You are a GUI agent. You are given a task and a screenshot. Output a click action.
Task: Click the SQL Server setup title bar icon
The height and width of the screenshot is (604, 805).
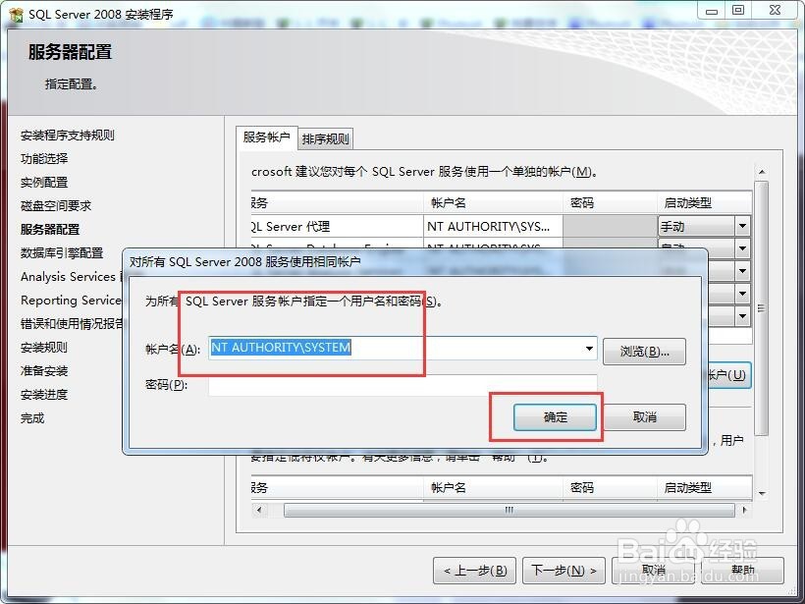point(16,15)
